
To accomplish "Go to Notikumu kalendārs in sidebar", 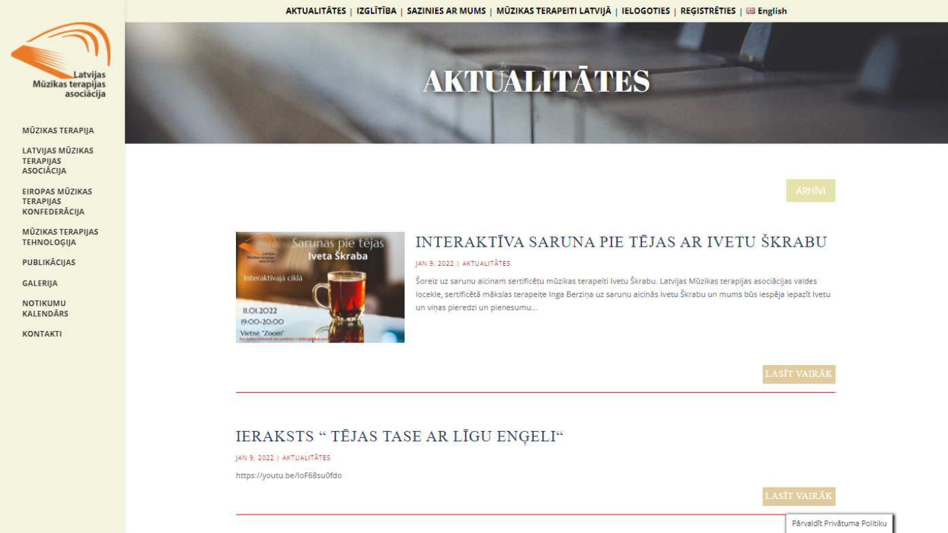I will click(x=45, y=309).
